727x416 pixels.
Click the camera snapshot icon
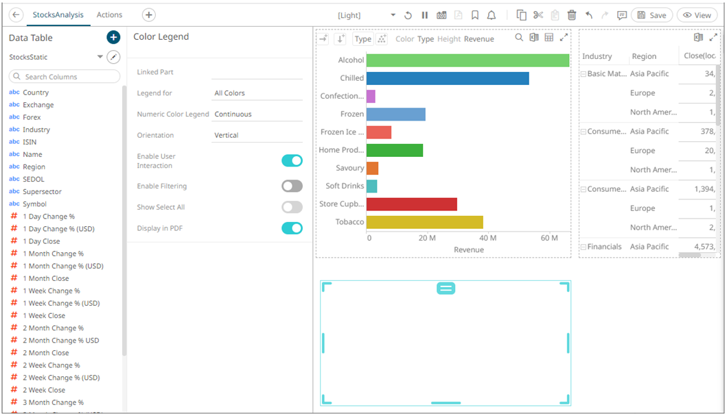click(x=441, y=15)
